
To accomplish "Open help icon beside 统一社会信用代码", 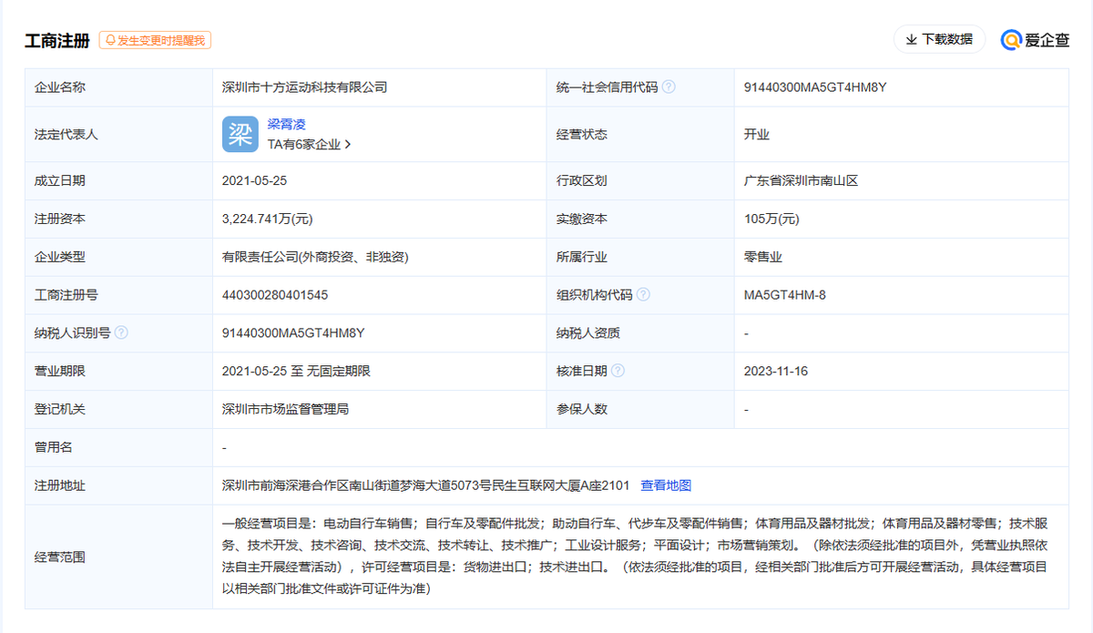I will [x=669, y=87].
